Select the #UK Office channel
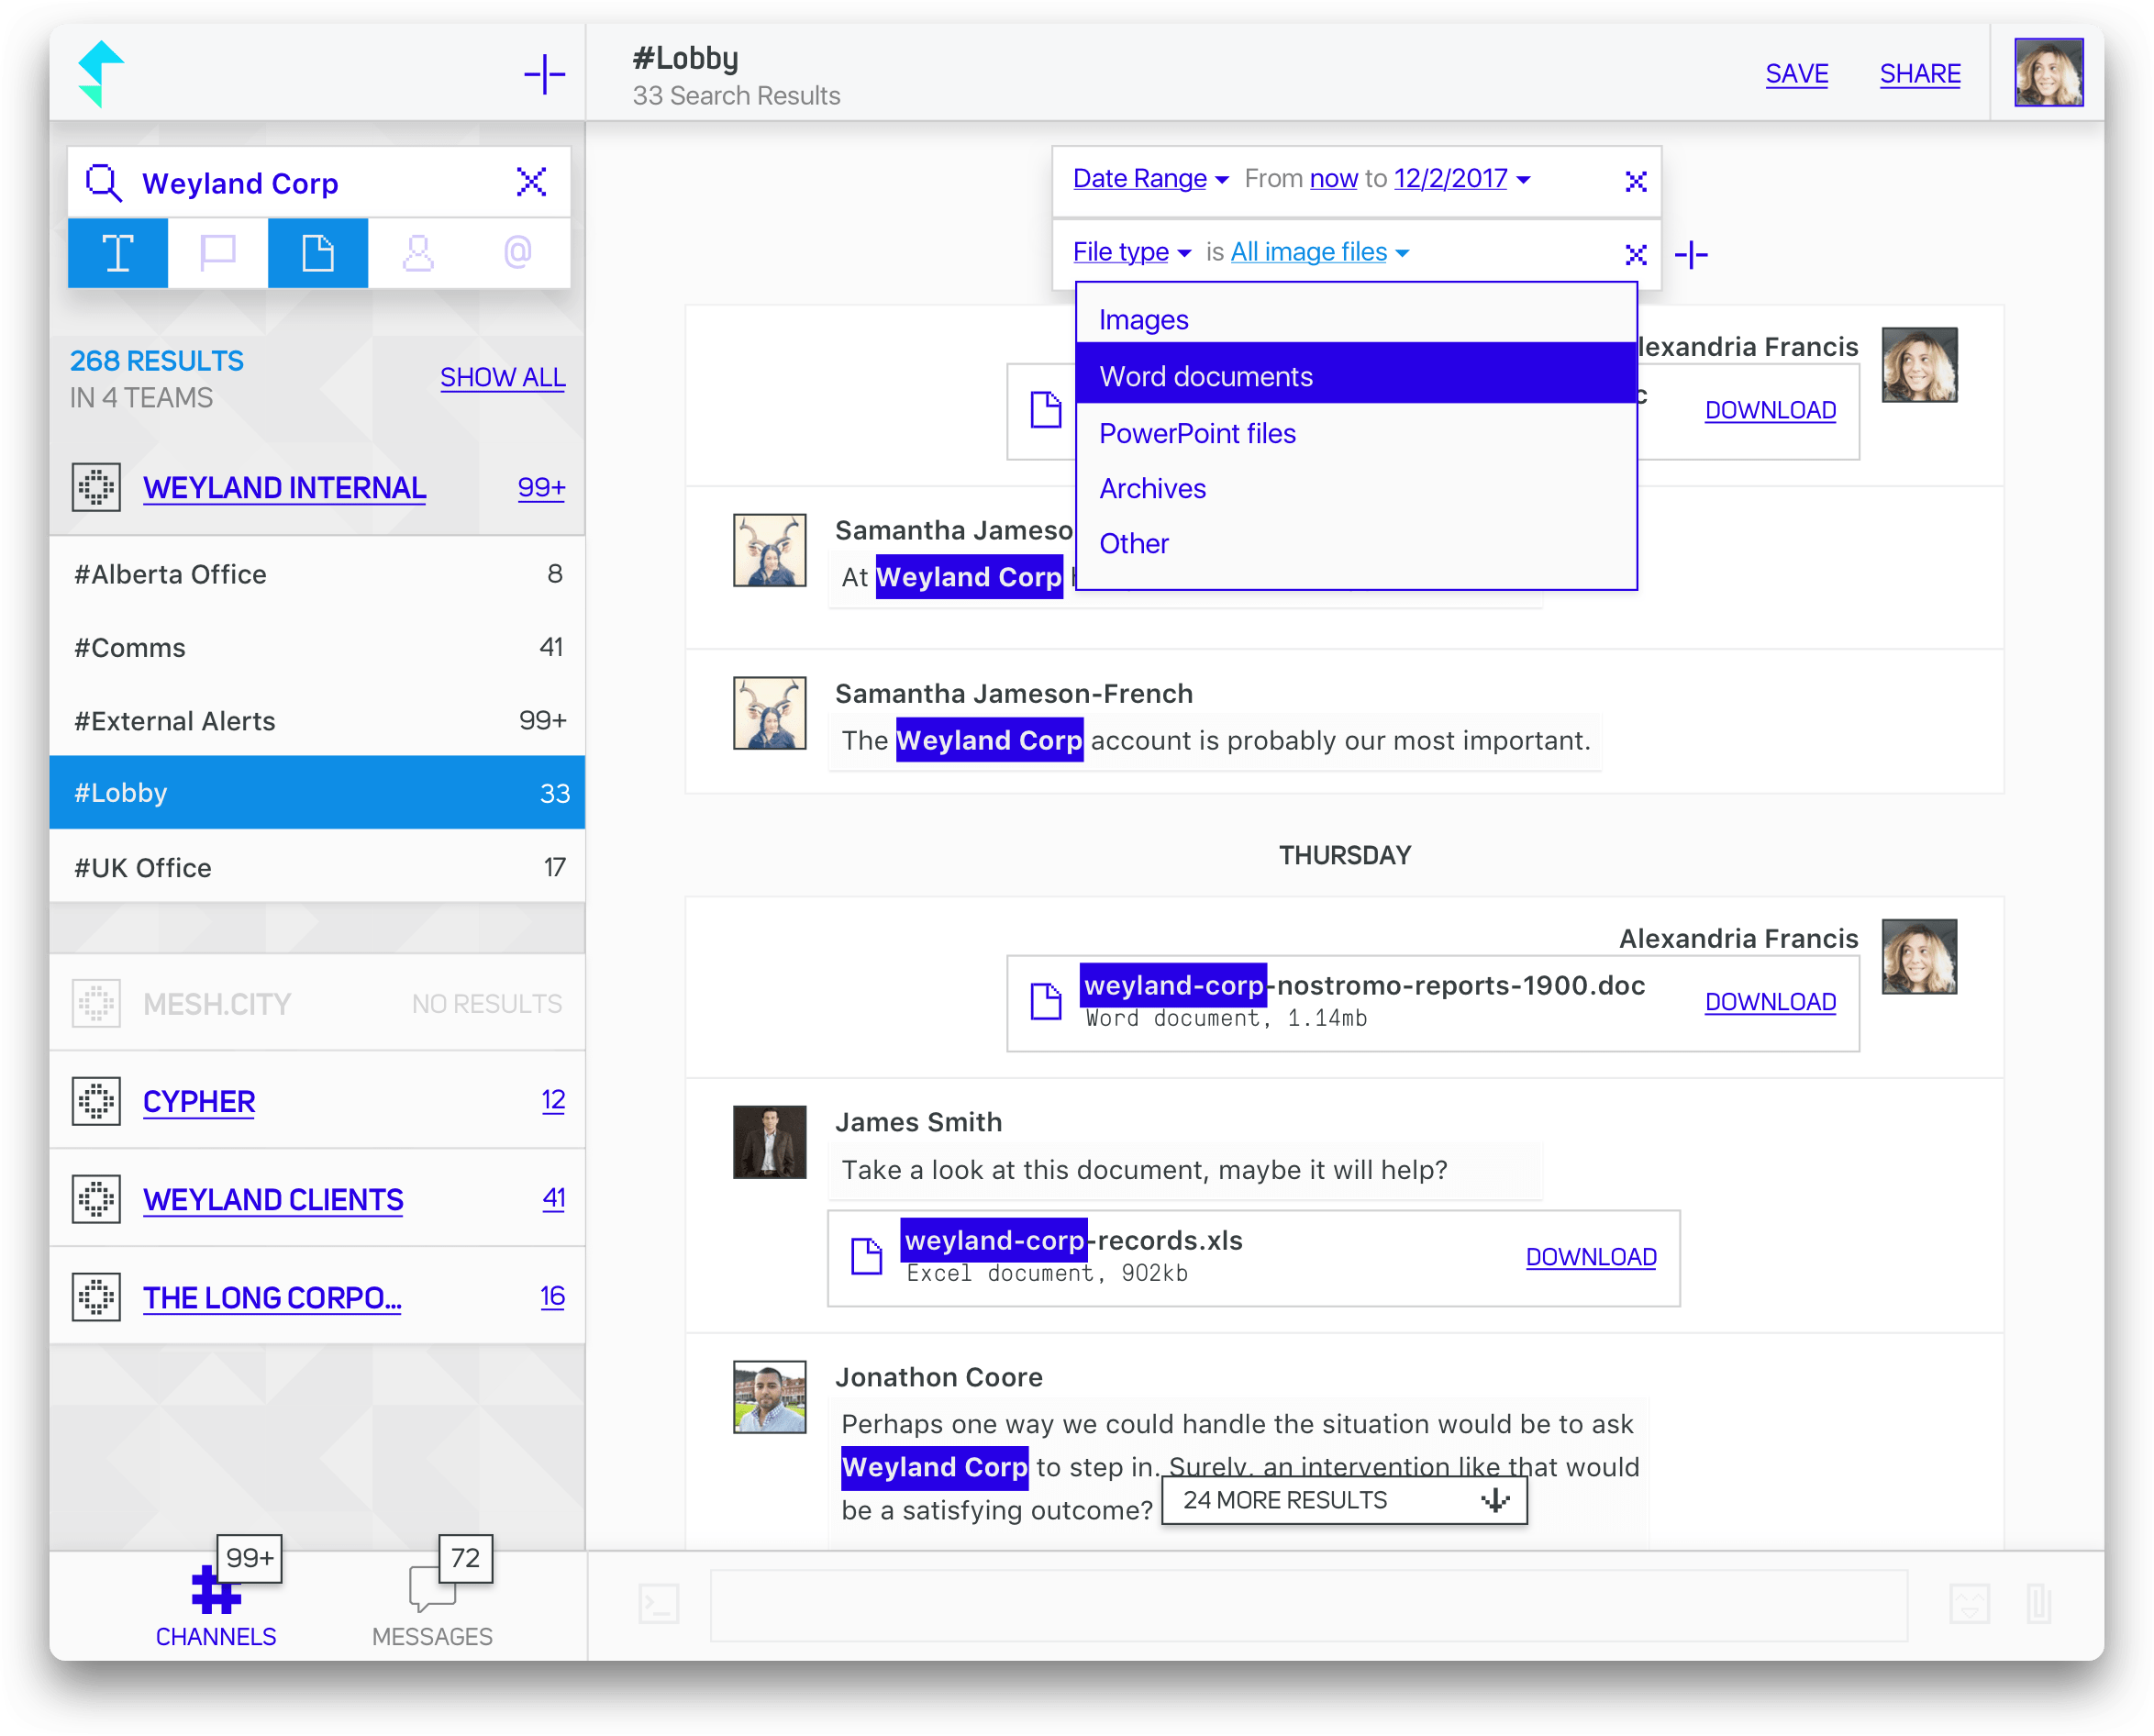Screen dimensions: 2154x1736 (x=316, y=866)
